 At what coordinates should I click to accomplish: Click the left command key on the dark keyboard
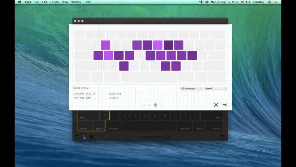[113, 126]
